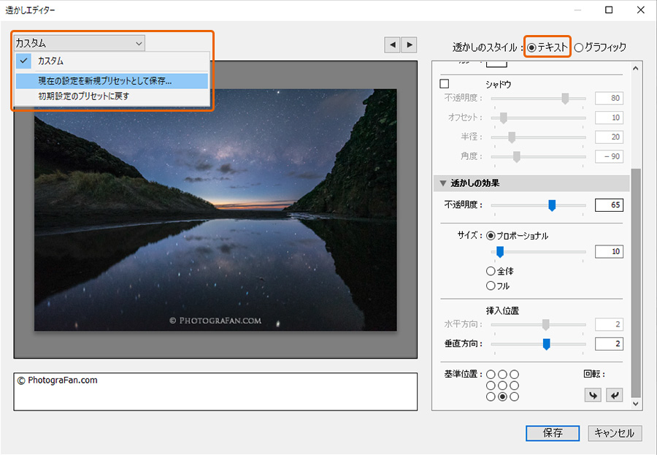Click 水平方向 value field showing 2

(x=609, y=324)
